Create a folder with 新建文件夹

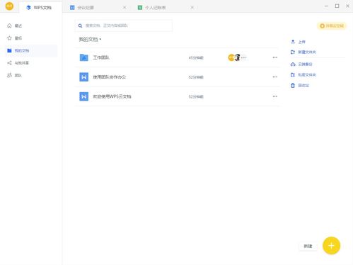pos(303,52)
